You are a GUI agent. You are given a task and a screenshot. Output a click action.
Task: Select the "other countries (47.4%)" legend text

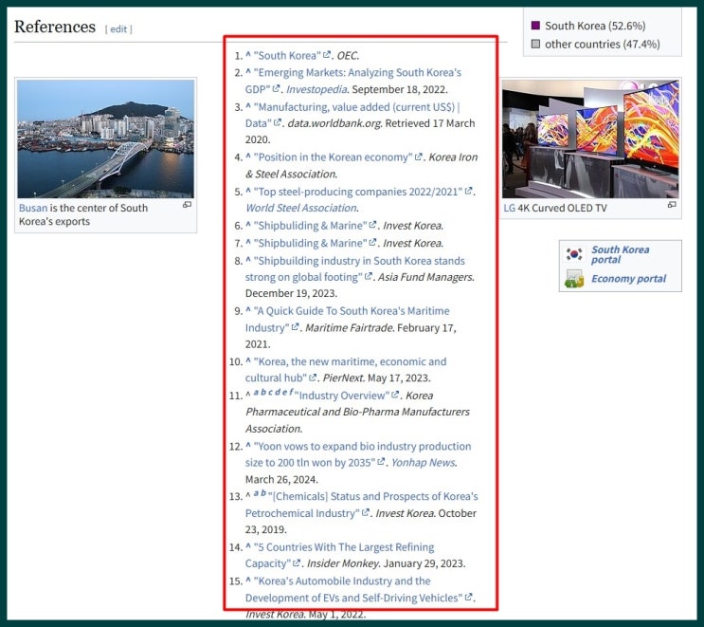pyautogui.click(x=602, y=45)
